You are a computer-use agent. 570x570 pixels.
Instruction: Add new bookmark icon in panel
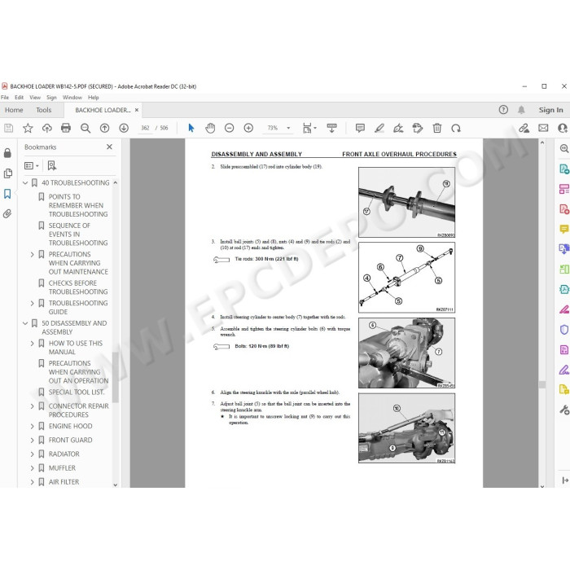[x=52, y=166]
